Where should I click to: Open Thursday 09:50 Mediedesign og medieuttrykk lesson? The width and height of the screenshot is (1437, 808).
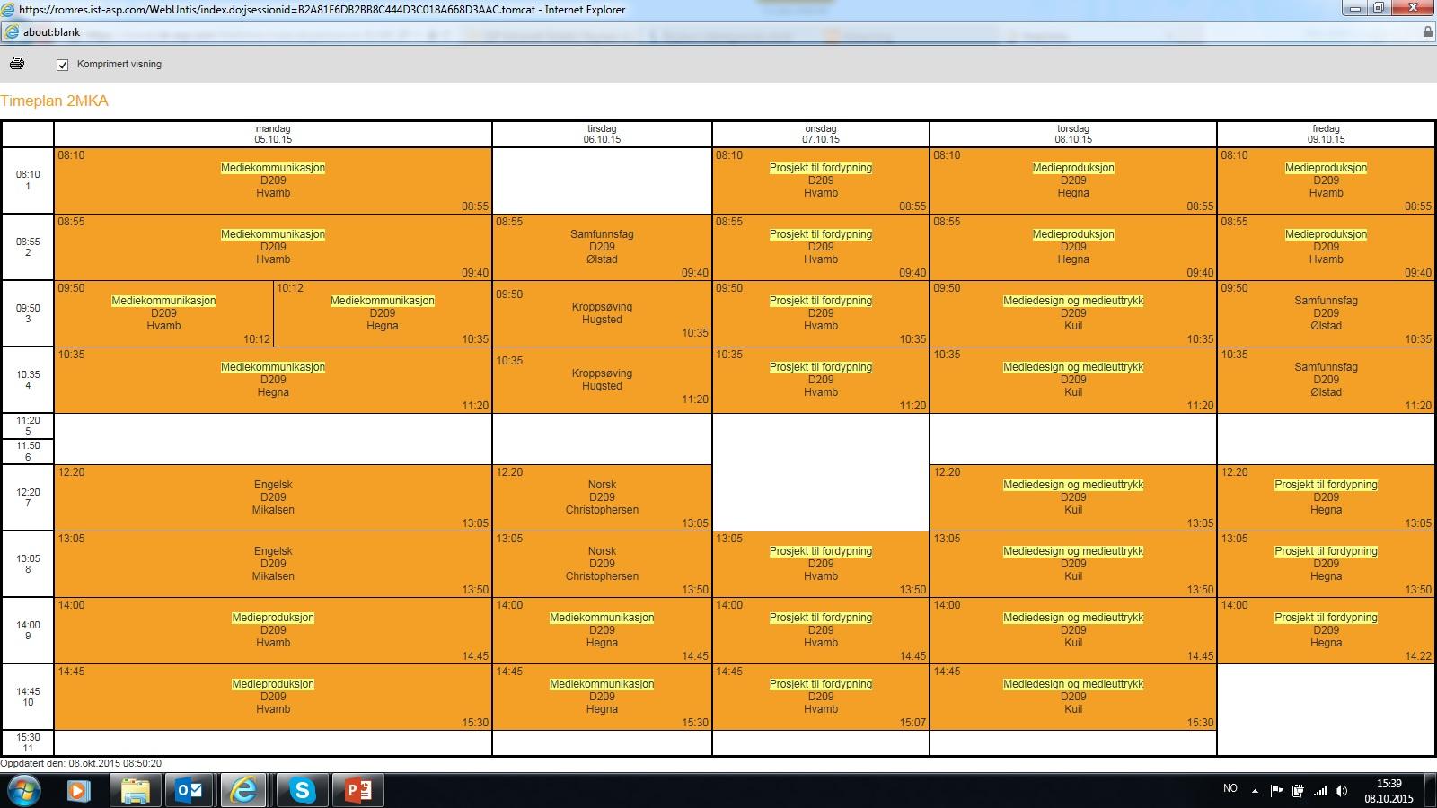click(1073, 313)
